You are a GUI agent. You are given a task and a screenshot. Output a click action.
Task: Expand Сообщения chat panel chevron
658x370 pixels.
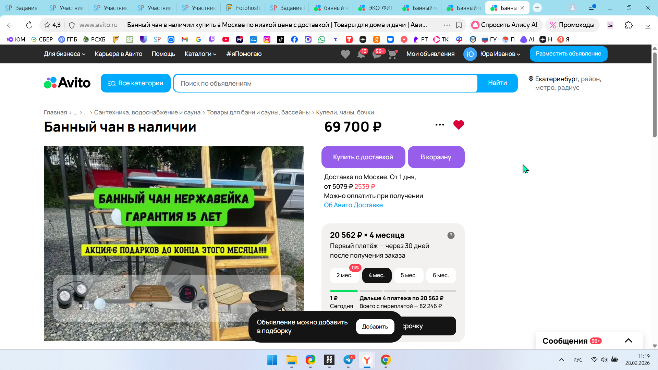(628, 341)
